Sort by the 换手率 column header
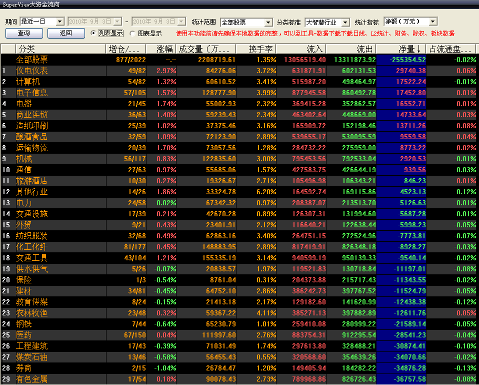This screenshot has height=385, width=479. point(256,49)
